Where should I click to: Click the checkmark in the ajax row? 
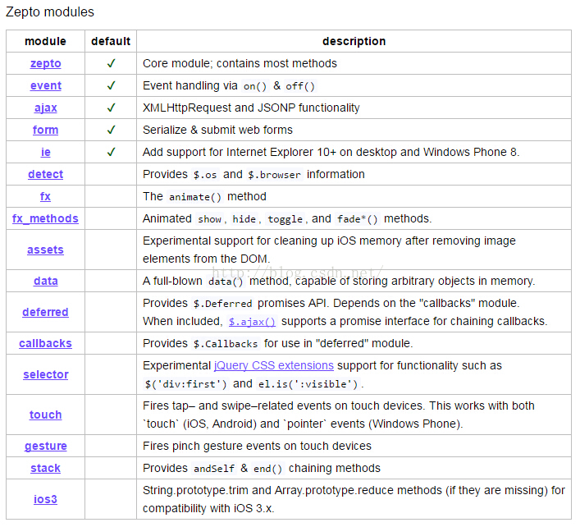[111, 108]
